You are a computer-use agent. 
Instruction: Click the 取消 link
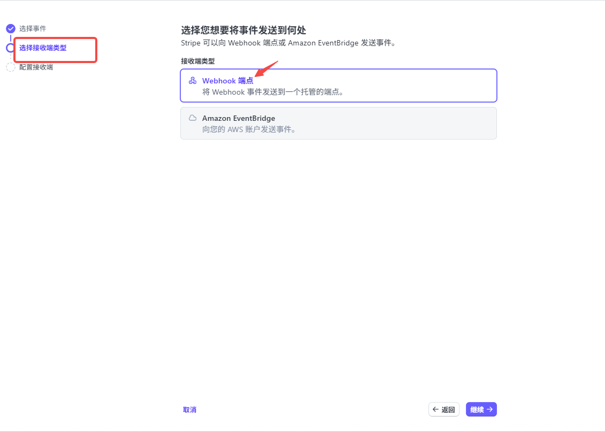pyautogui.click(x=189, y=409)
